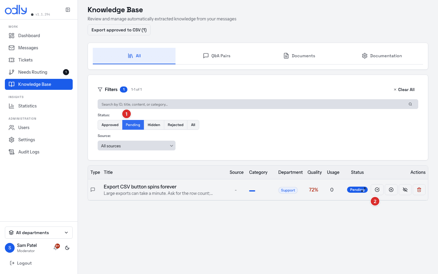The width and height of the screenshot is (438, 274).
Task: Click the Pending status badge
Action: [x=357, y=190]
